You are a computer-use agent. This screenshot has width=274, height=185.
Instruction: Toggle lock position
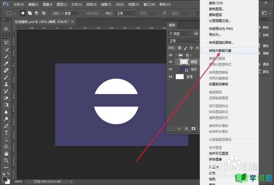click(191, 48)
